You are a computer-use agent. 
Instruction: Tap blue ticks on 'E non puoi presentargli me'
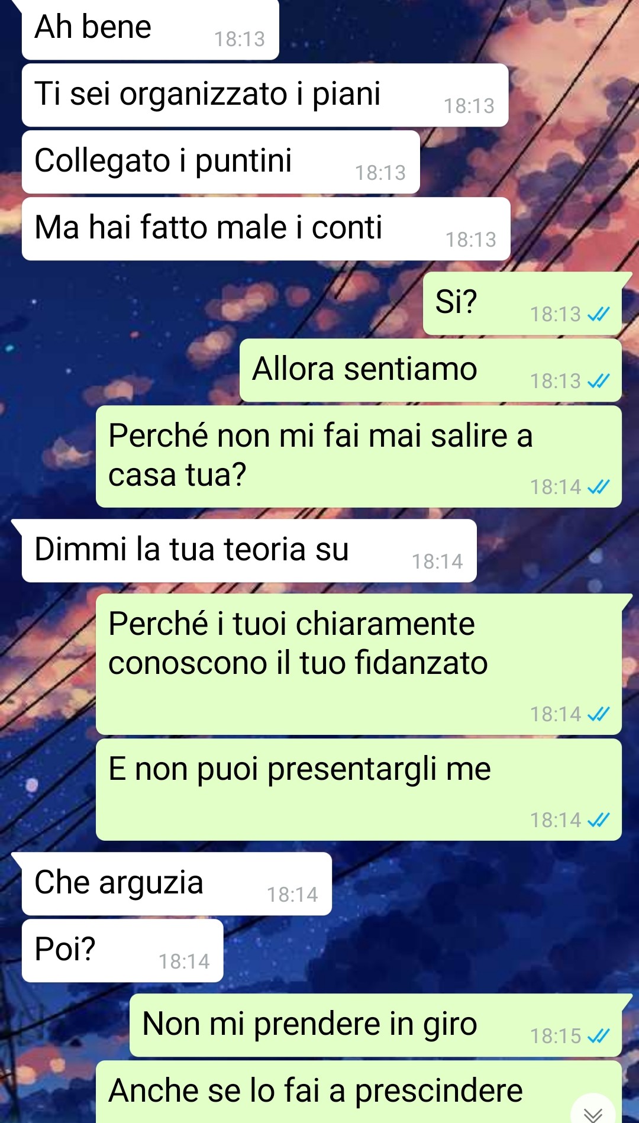click(598, 820)
